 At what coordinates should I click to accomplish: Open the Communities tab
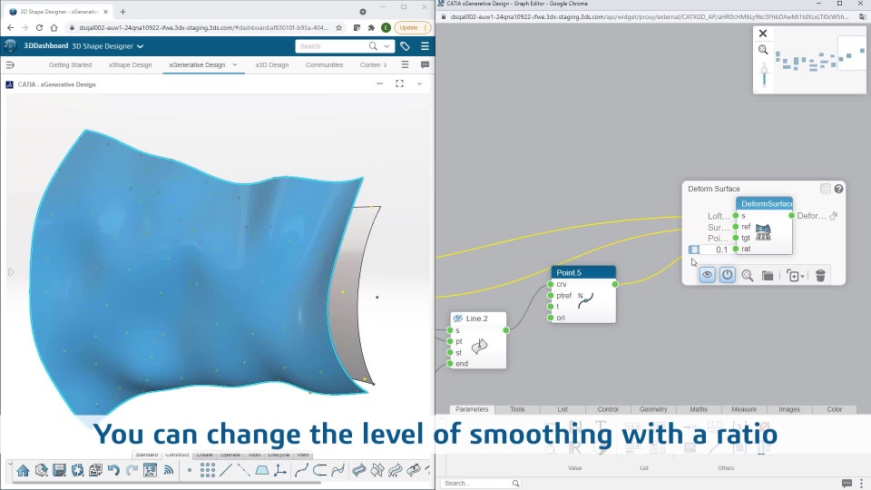pos(325,65)
